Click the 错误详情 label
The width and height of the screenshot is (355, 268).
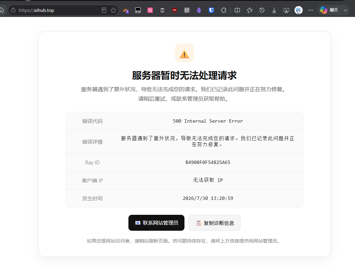pyautogui.click(x=92, y=142)
